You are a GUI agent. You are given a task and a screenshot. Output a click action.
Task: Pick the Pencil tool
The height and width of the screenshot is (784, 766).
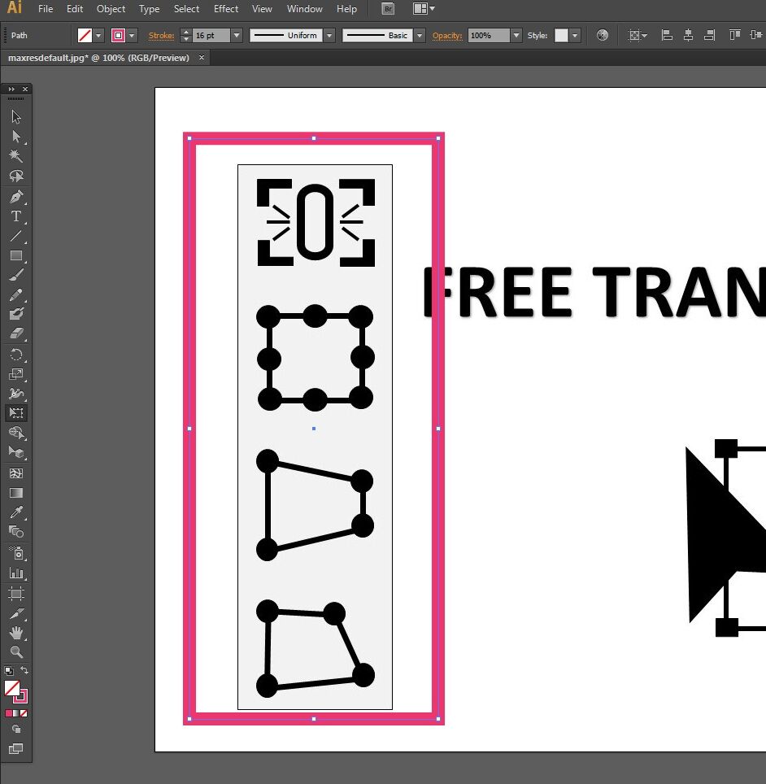click(16, 294)
